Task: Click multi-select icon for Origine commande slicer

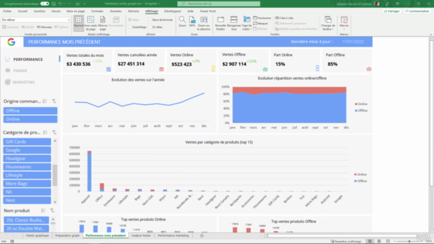Action: tap(45, 101)
